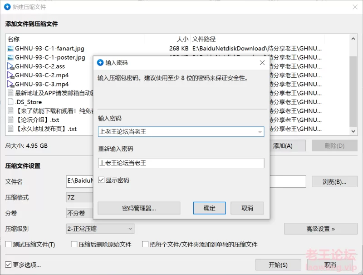The width and height of the screenshot is (363, 275).
Task: Select the GHNU-93-C-2.ass file name
Action: click(40, 66)
